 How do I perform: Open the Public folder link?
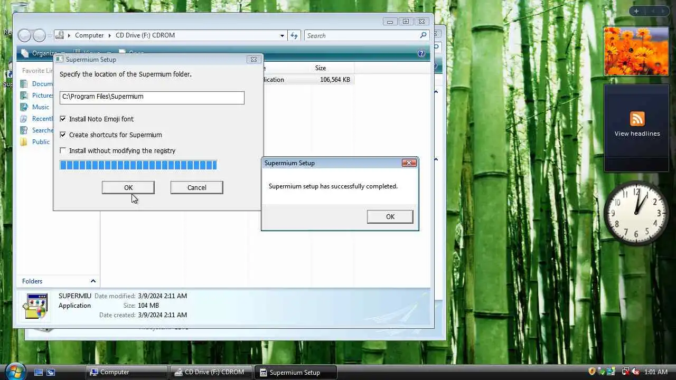click(41, 142)
